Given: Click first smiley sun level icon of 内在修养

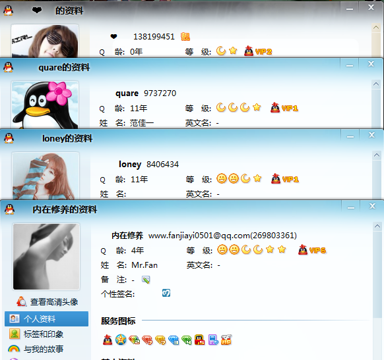Looking at the screenshot, I should point(222,249).
